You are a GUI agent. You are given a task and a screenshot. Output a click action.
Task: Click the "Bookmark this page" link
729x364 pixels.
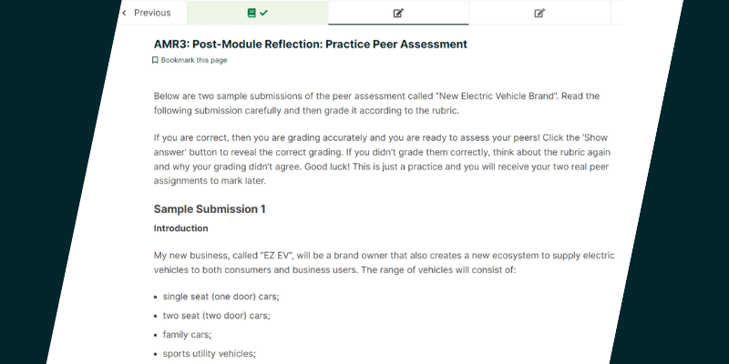(x=194, y=60)
